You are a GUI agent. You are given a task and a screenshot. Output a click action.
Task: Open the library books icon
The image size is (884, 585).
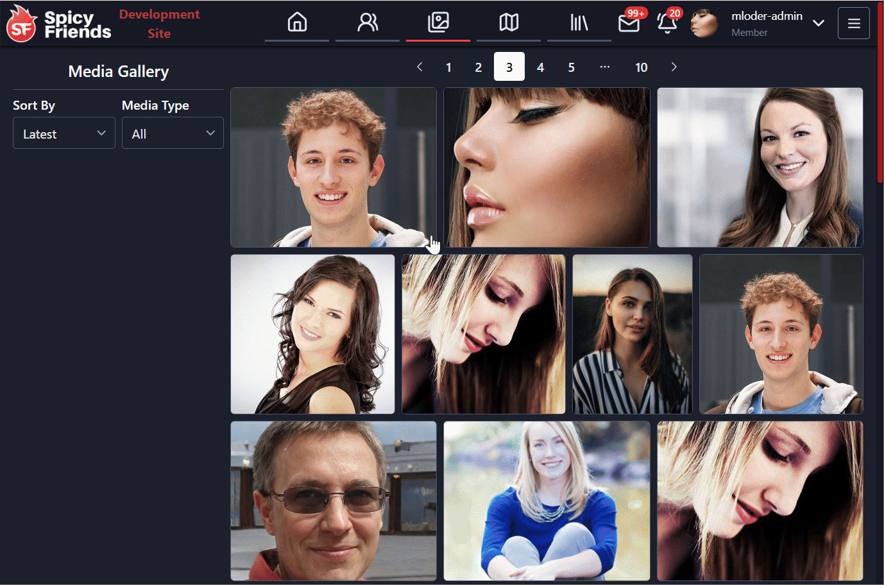(x=579, y=23)
